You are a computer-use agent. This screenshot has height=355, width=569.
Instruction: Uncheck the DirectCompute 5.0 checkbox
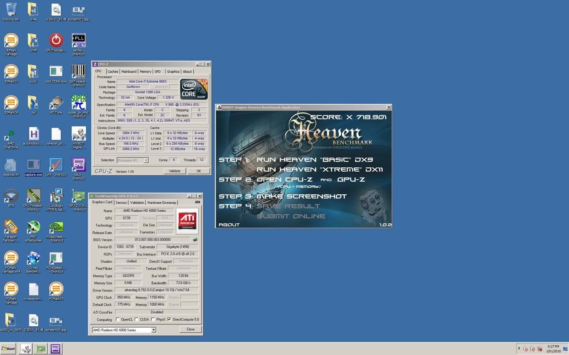[x=169, y=319]
